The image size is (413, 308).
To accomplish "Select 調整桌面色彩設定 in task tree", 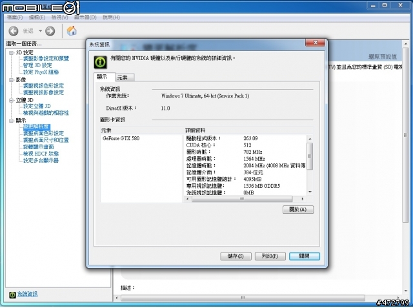I will coord(43,133).
